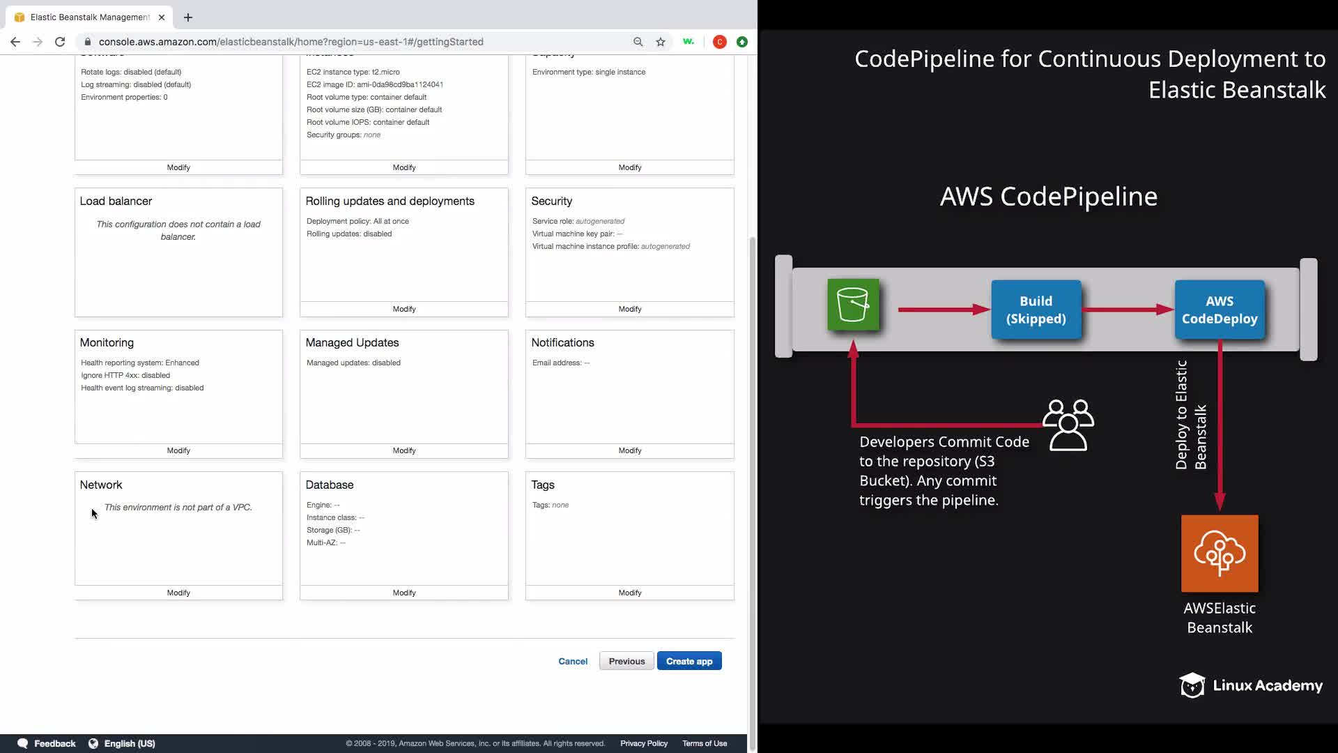This screenshot has height=753, width=1338.
Task: Select the Elastic Beanstalk Management tab
Action: point(89,17)
